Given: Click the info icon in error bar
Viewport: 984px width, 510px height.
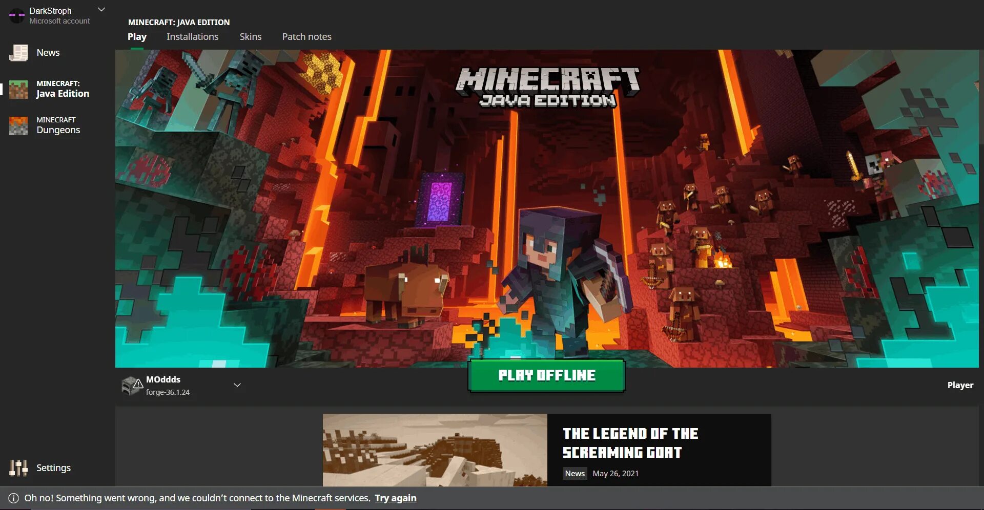Looking at the screenshot, I should click(x=14, y=498).
